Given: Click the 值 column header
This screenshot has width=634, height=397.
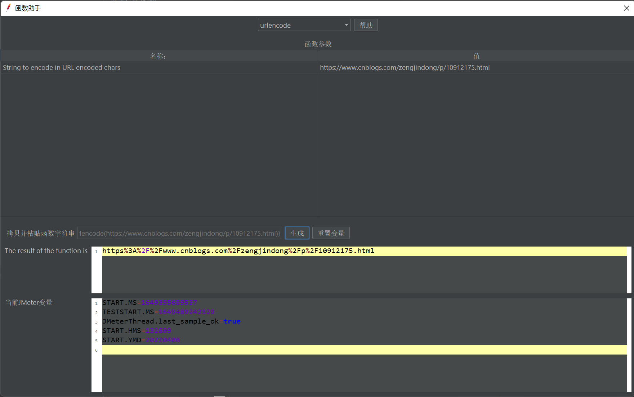Looking at the screenshot, I should [x=476, y=56].
